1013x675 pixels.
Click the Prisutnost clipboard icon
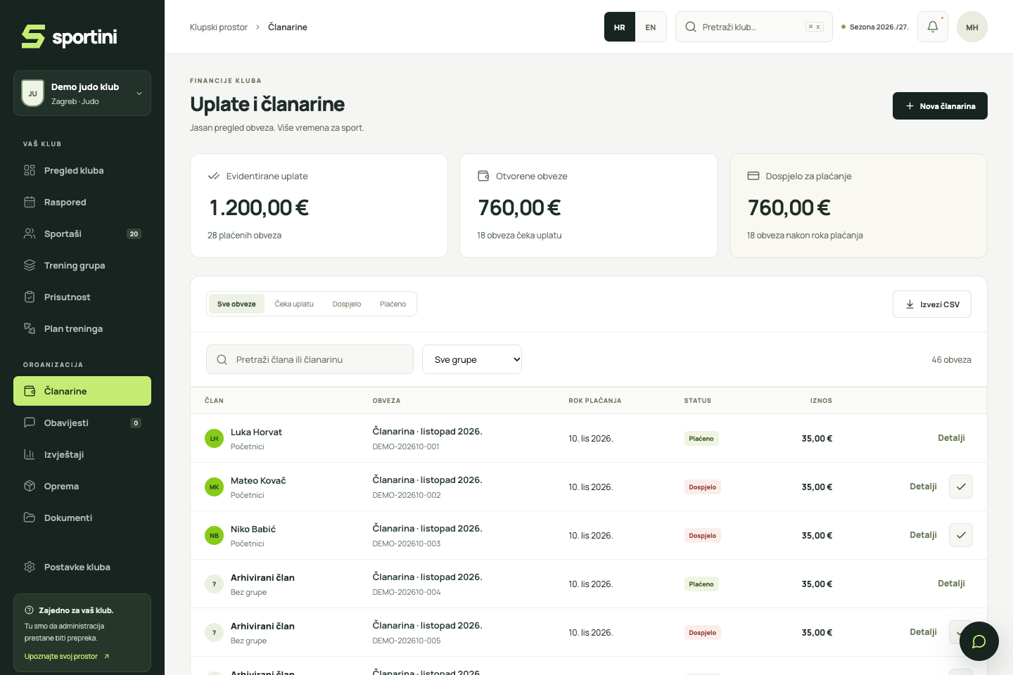30,297
